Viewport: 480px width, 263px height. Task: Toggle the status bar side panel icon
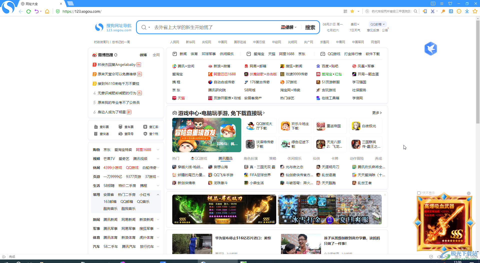4,257
